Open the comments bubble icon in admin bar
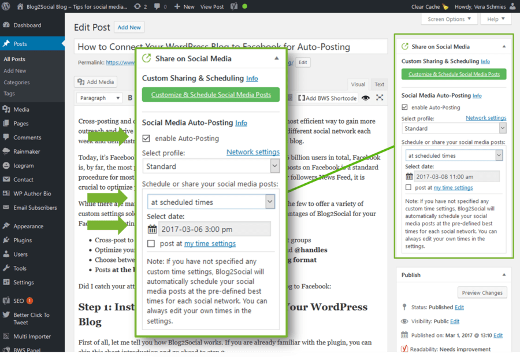520x359 pixels. [x=157, y=6]
